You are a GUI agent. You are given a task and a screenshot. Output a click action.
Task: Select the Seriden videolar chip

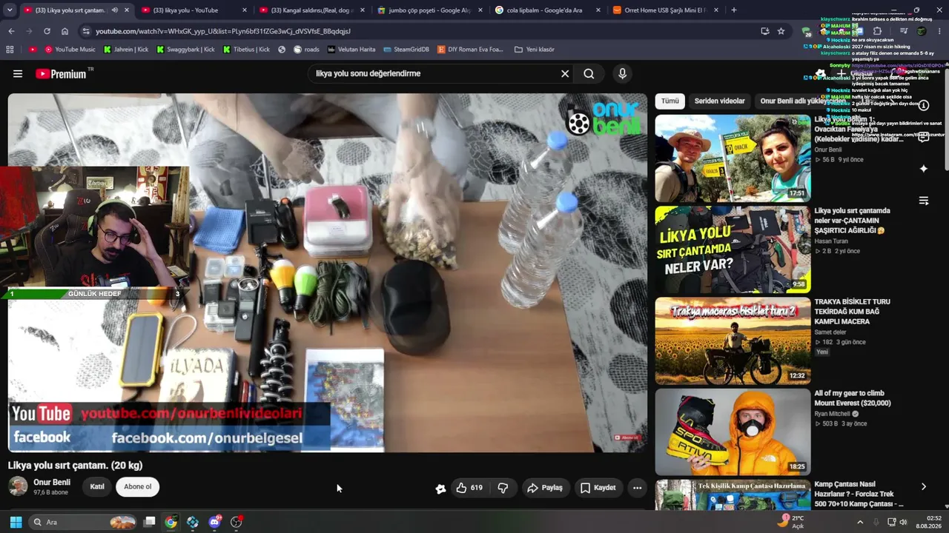[x=720, y=101]
